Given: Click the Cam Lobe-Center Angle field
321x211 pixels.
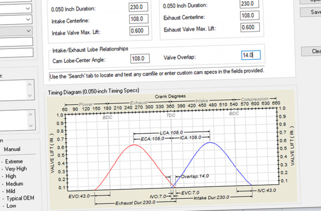Looking at the screenshot, I should click(140, 58).
